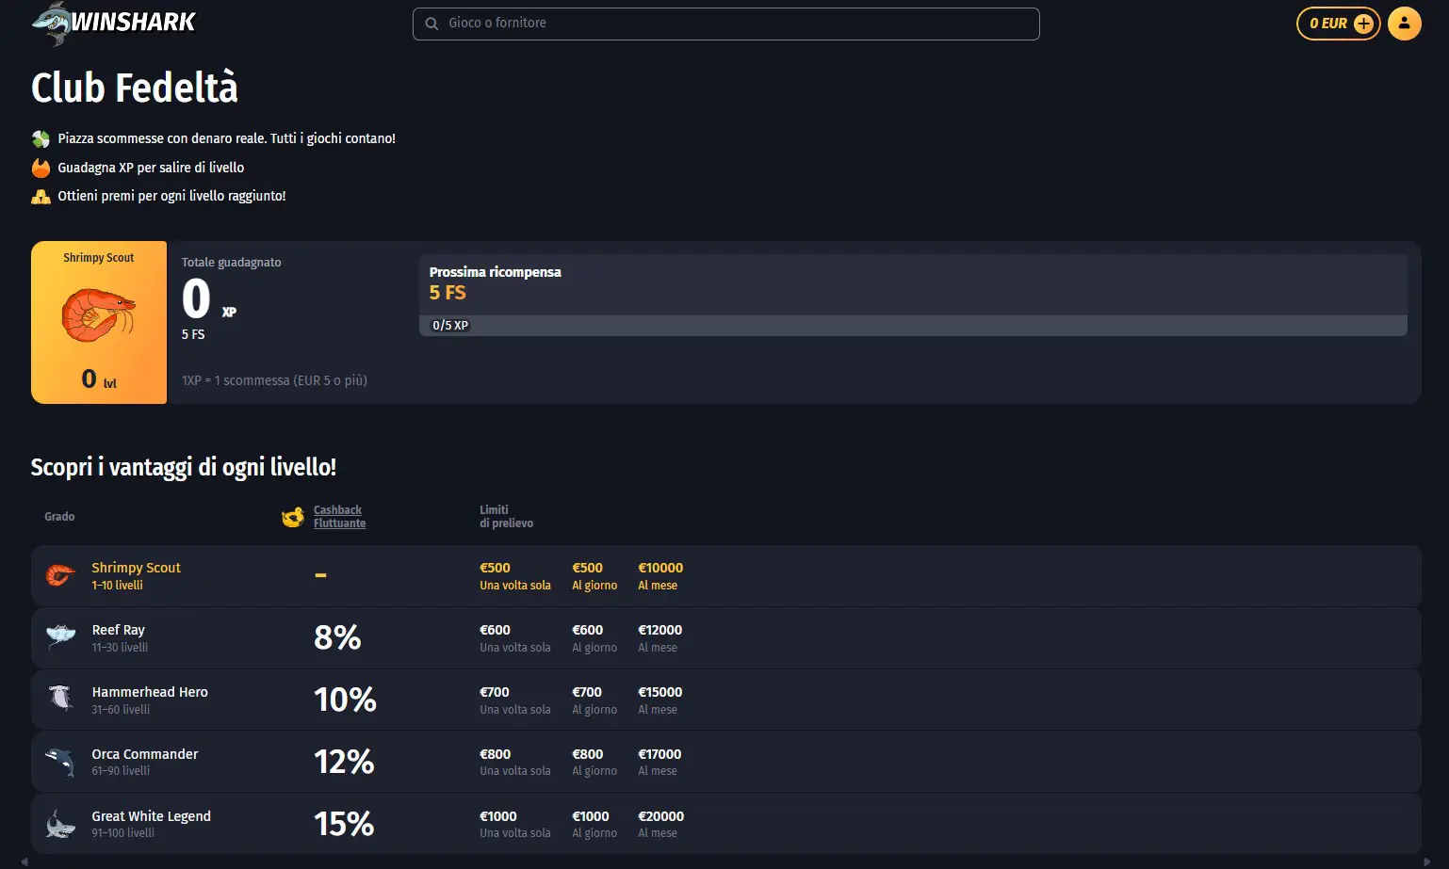Select the Reef Ray level name
This screenshot has height=869, width=1449.
(118, 630)
